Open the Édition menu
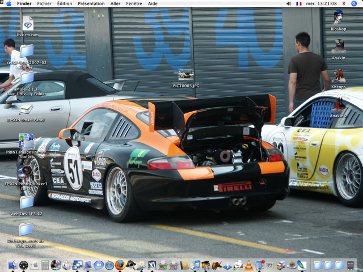The image size is (363, 272). tap(64, 3)
